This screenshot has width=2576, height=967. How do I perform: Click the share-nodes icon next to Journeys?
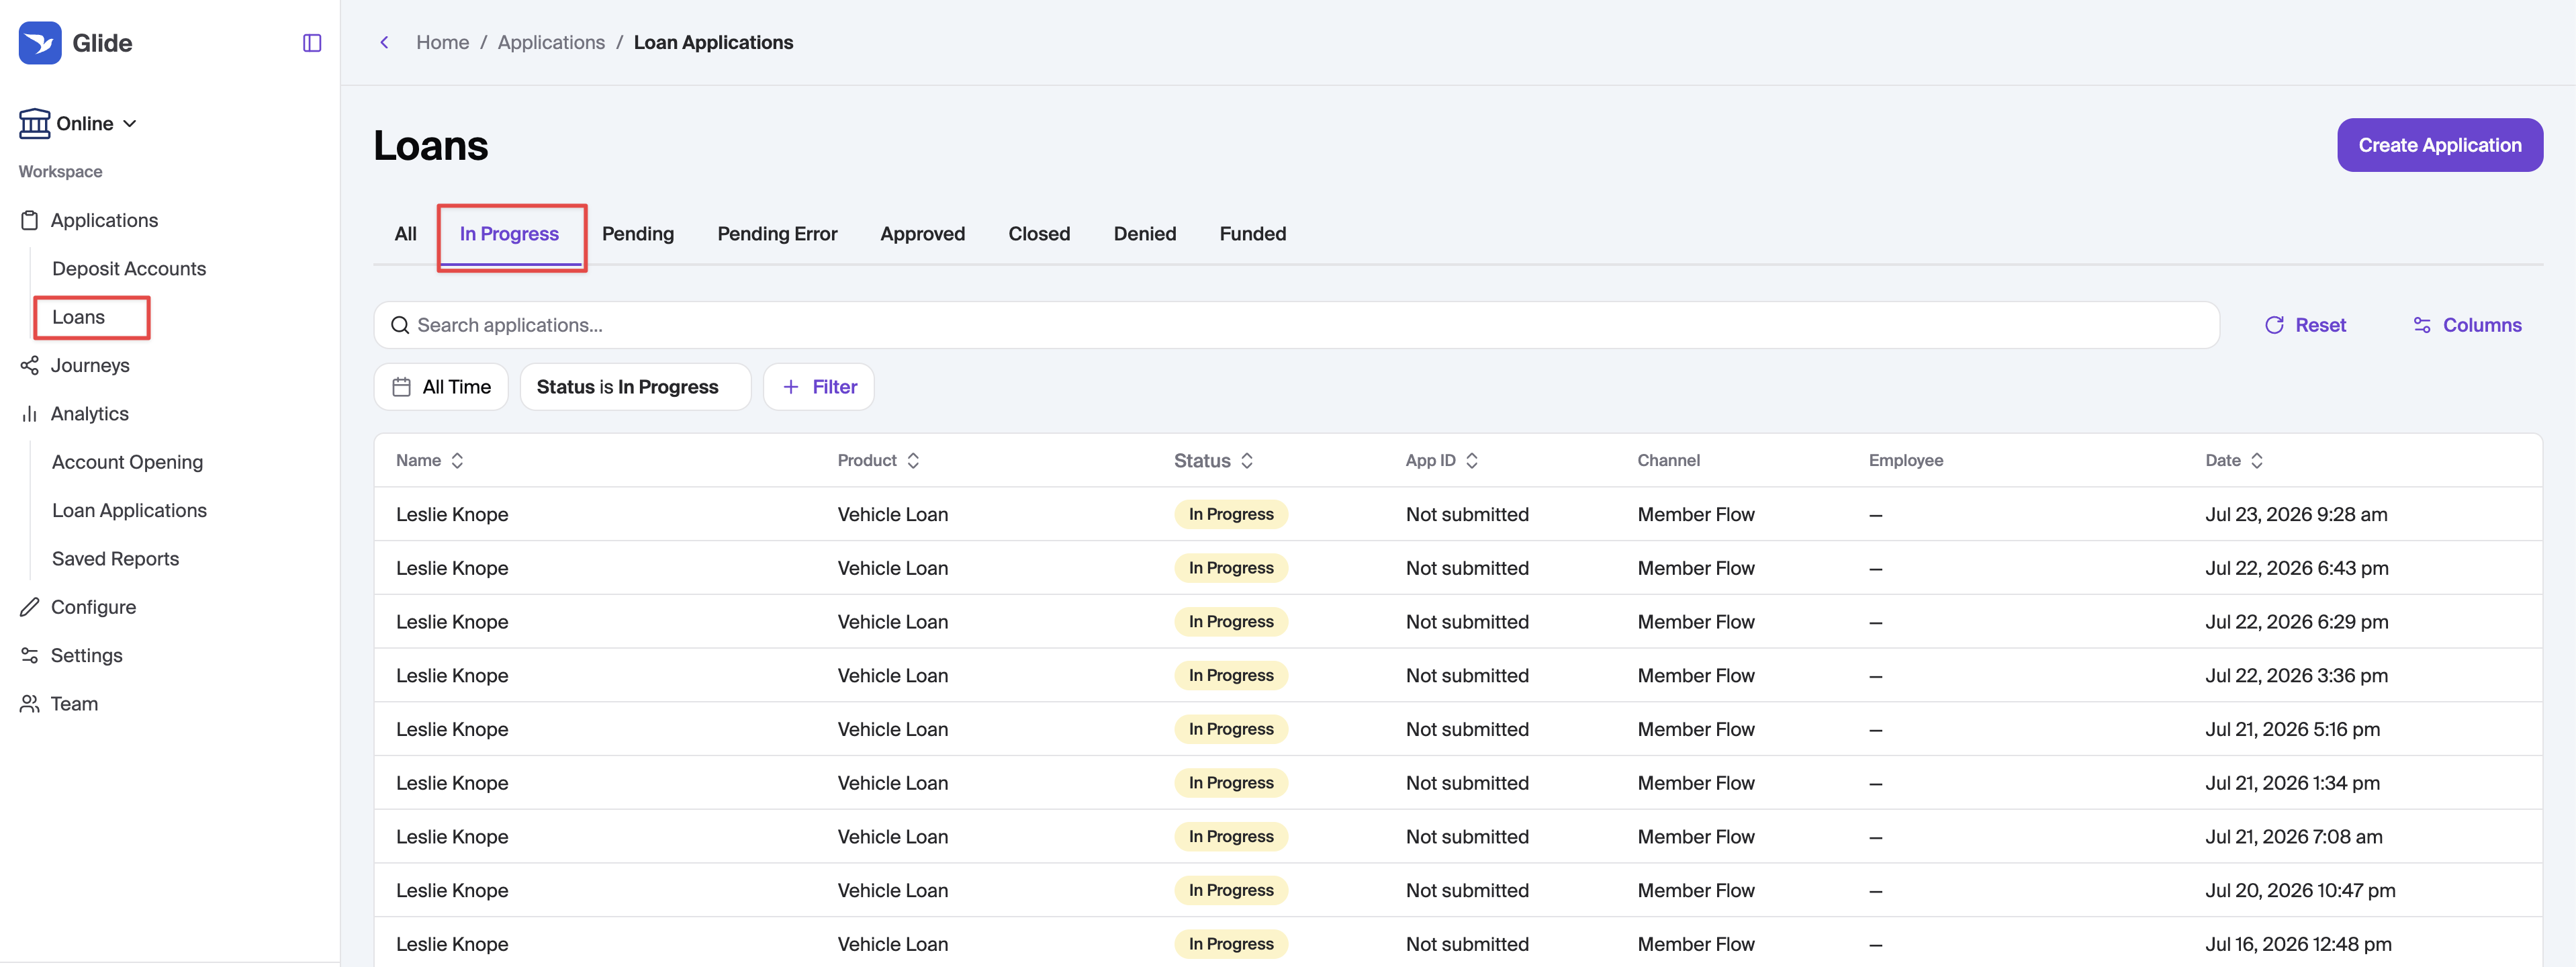30,365
